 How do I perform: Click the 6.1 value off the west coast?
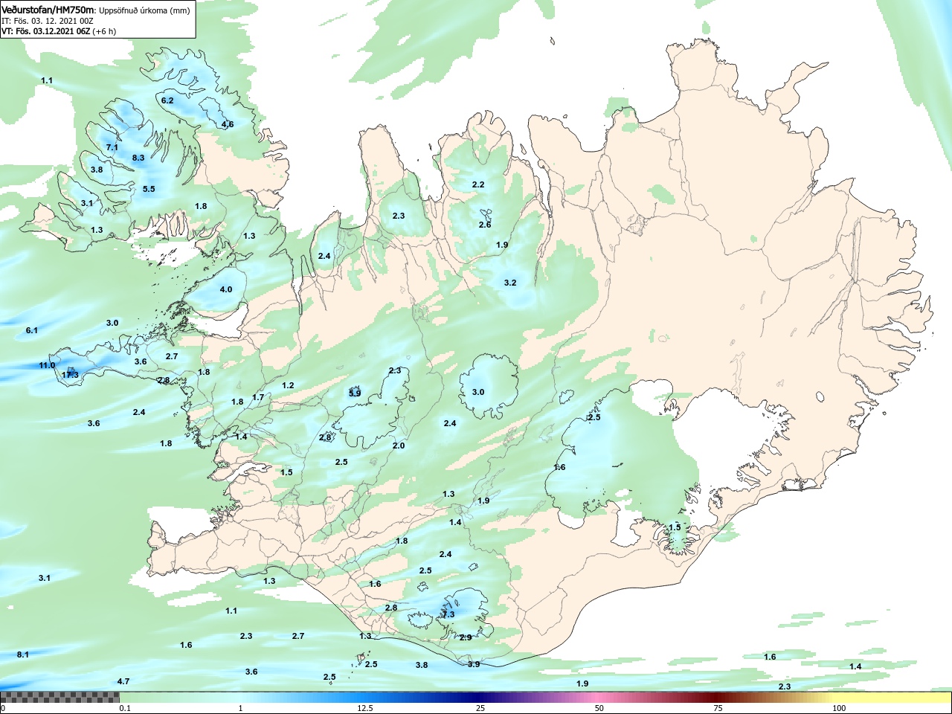click(x=31, y=329)
